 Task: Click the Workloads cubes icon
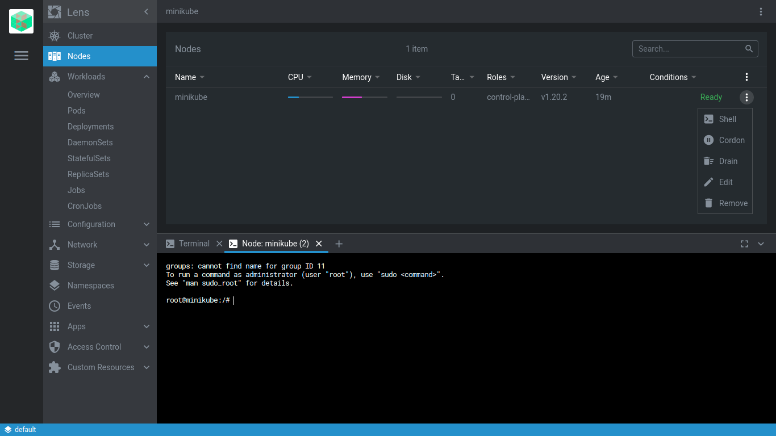pyautogui.click(x=55, y=77)
